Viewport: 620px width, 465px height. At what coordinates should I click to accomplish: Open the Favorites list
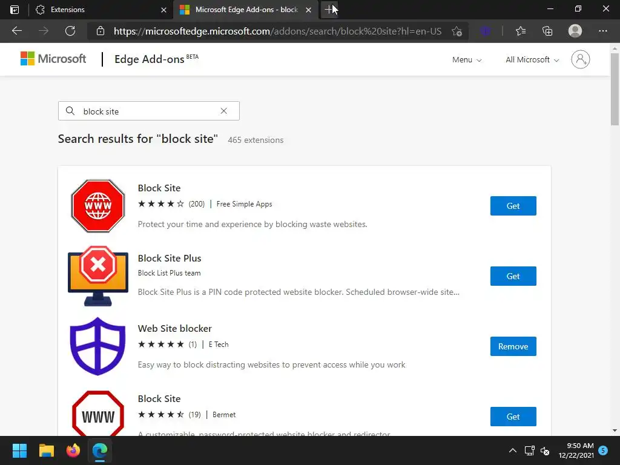(521, 31)
